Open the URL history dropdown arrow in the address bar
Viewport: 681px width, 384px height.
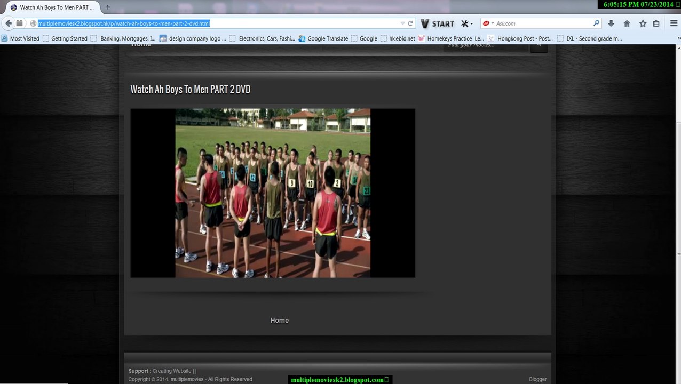(x=403, y=23)
